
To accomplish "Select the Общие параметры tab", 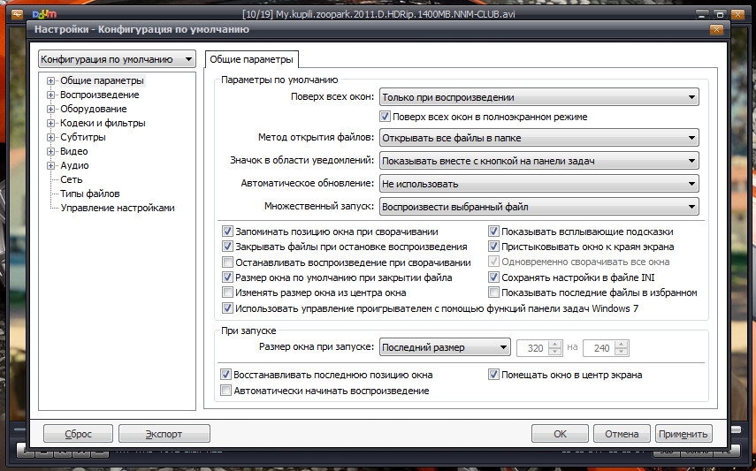I will (x=250, y=59).
